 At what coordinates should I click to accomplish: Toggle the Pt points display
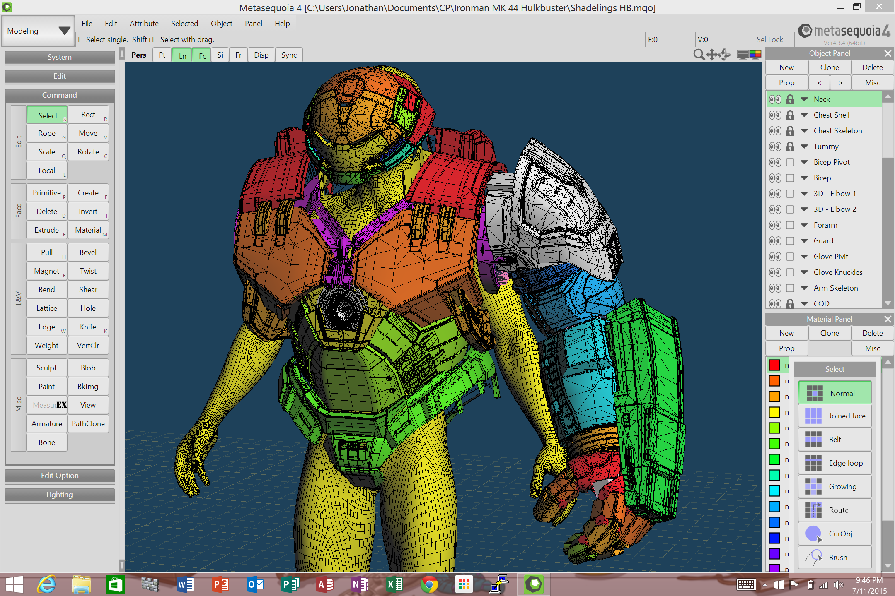(x=162, y=55)
